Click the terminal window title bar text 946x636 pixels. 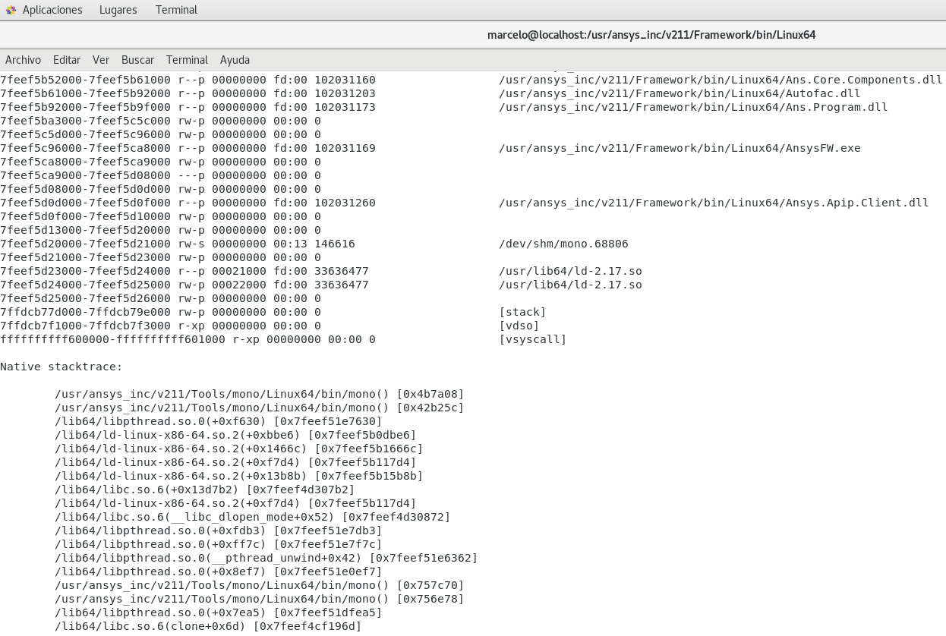(651, 35)
